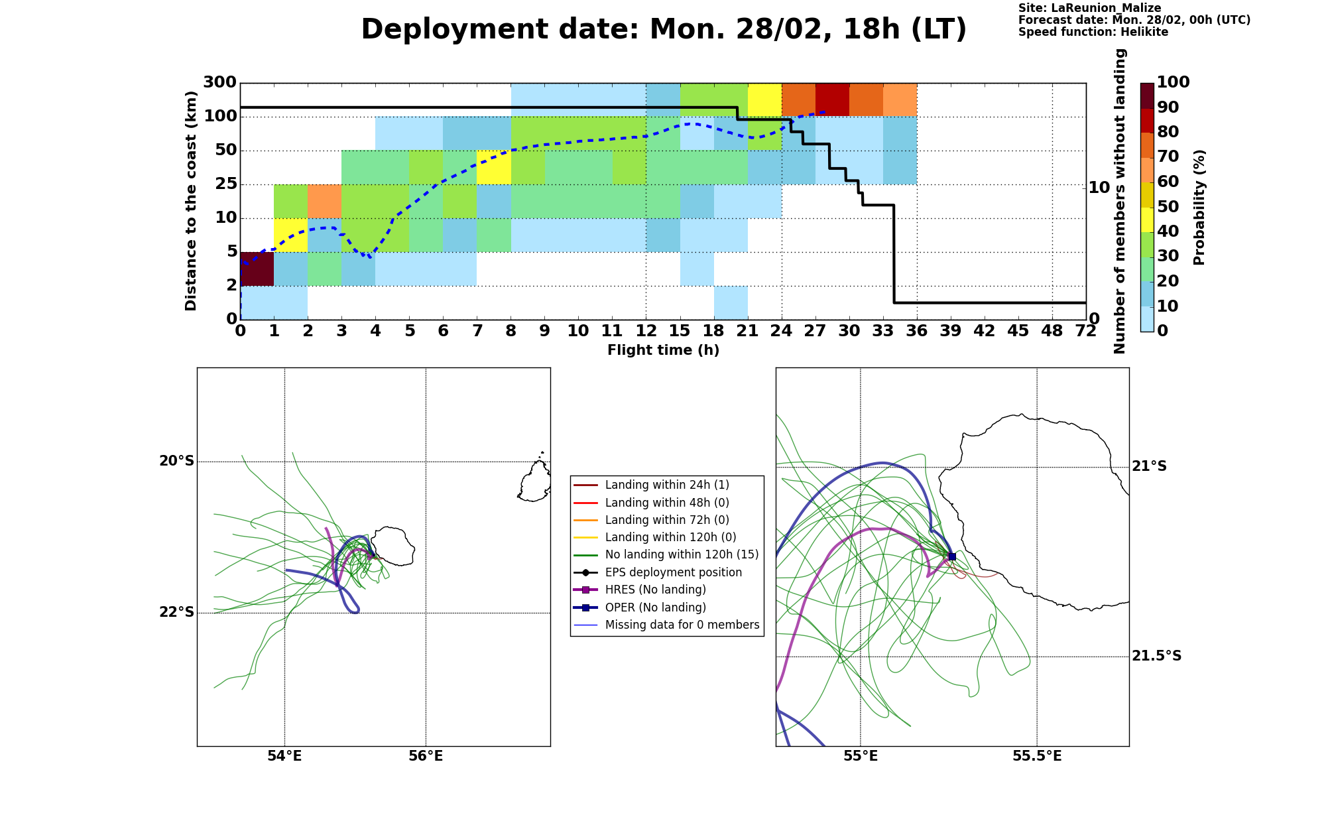Click the "48" flight time tick label
This screenshot has width=1326, height=829.
pyautogui.click(x=1052, y=331)
